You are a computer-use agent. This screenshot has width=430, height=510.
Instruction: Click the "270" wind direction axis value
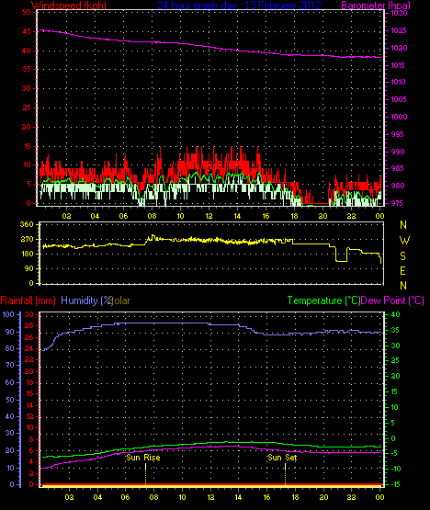point(27,239)
